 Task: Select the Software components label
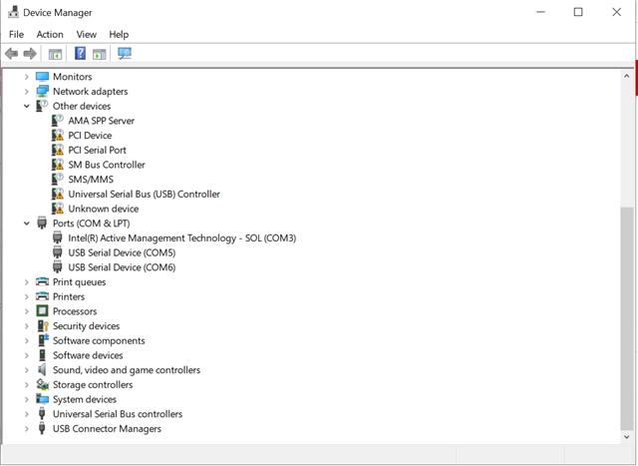pos(99,340)
